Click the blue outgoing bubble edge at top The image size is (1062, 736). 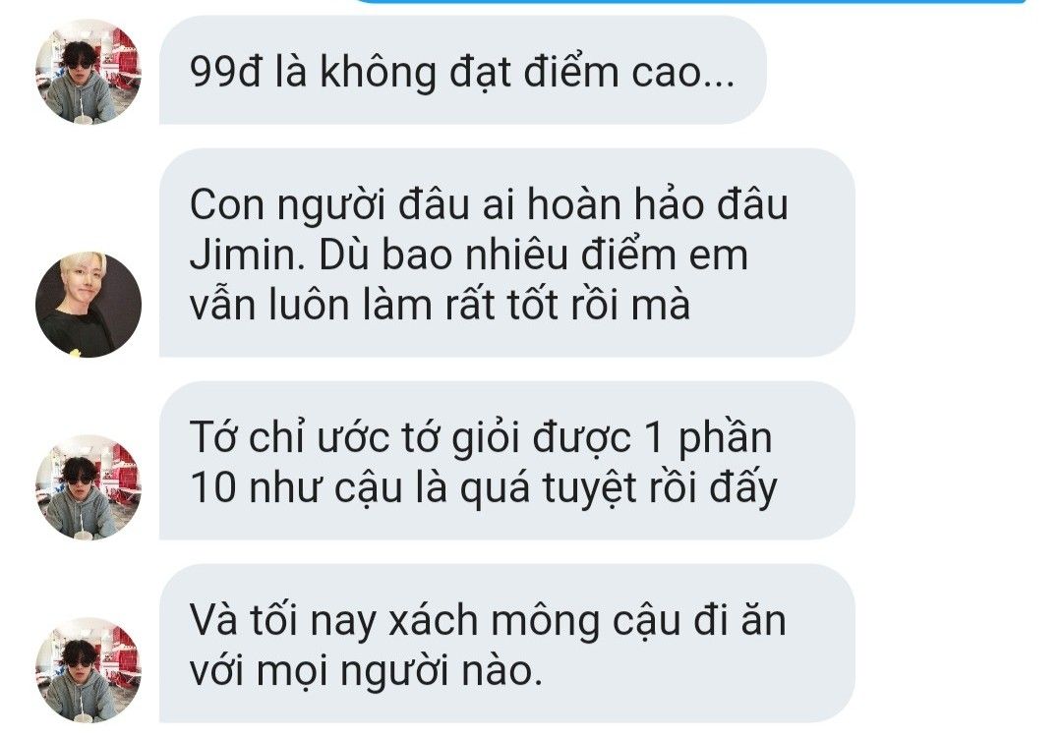coord(691,2)
